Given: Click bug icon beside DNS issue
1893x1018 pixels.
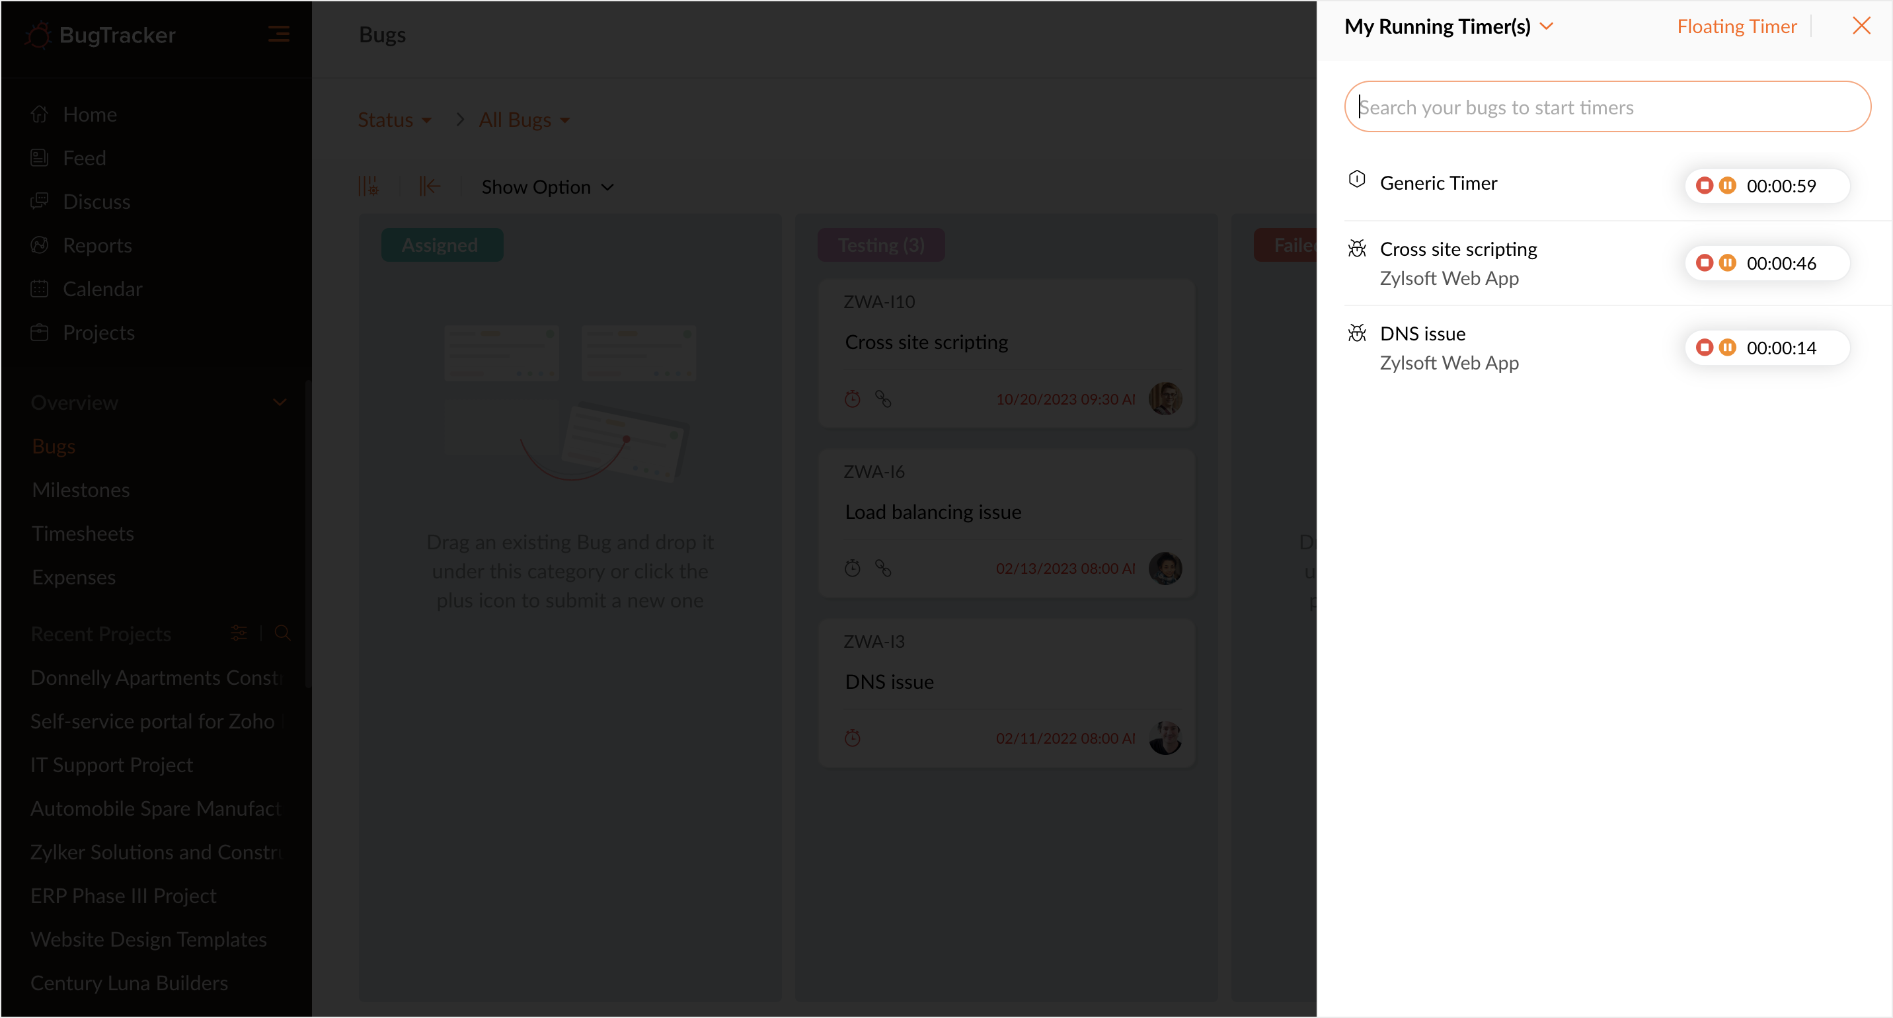Looking at the screenshot, I should pos(1356,333).
